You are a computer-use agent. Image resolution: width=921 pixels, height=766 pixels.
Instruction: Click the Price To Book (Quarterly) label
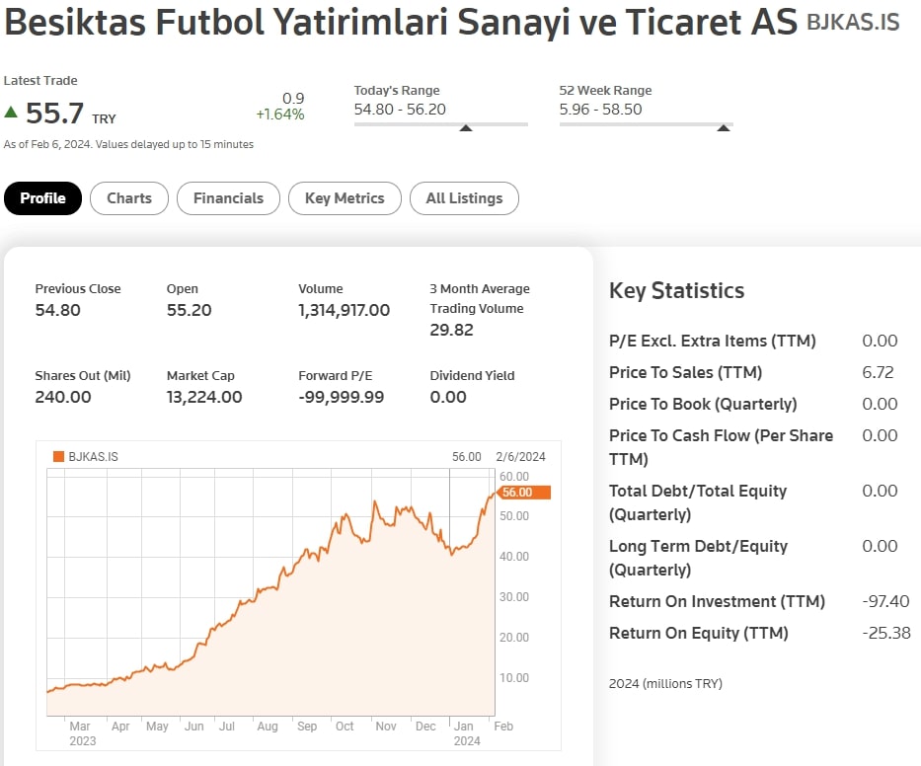tap(703, 404)
